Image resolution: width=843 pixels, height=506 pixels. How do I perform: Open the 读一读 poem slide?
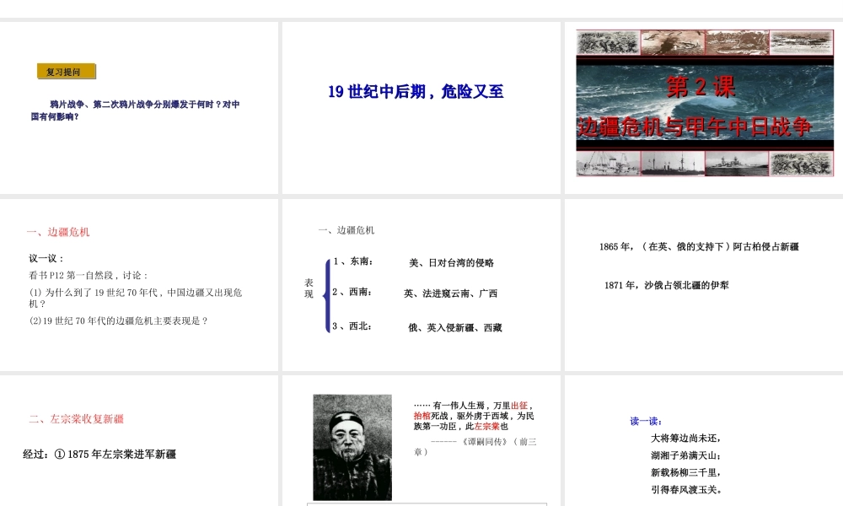click(704, 441)
